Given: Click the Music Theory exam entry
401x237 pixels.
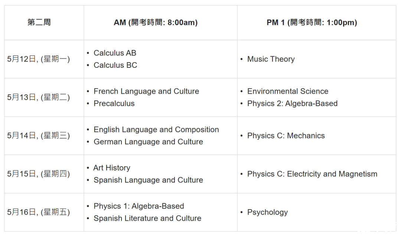Looking at the screenshot, I should tap(271, 59).
